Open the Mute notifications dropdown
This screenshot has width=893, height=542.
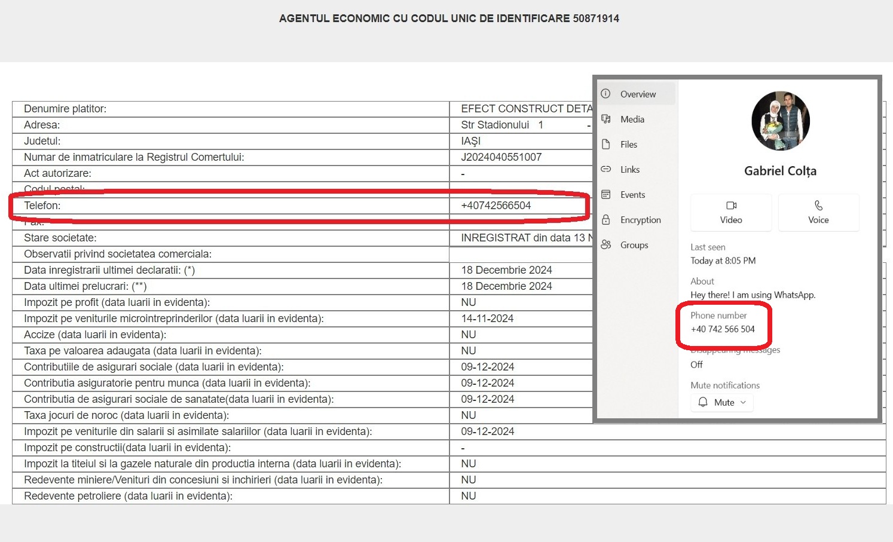click(x=722, y=402)
